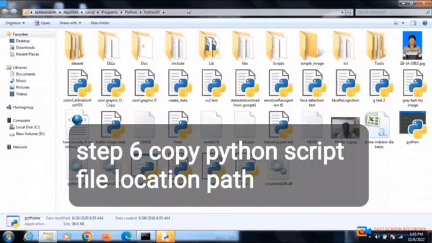Select Downloads under Favorites
Viewport: 432px width, 243px height.
click(25, 47)
